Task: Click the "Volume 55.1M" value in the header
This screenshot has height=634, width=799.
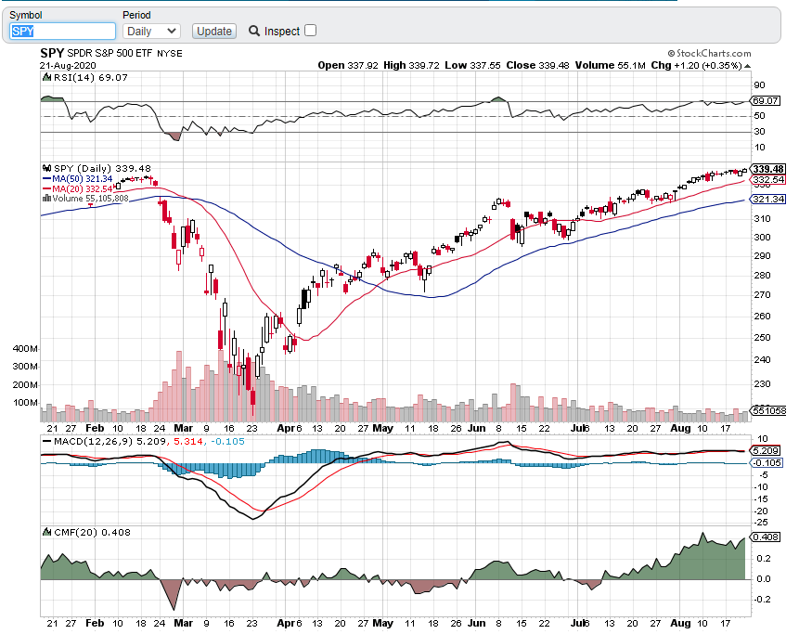Action: 610,65
